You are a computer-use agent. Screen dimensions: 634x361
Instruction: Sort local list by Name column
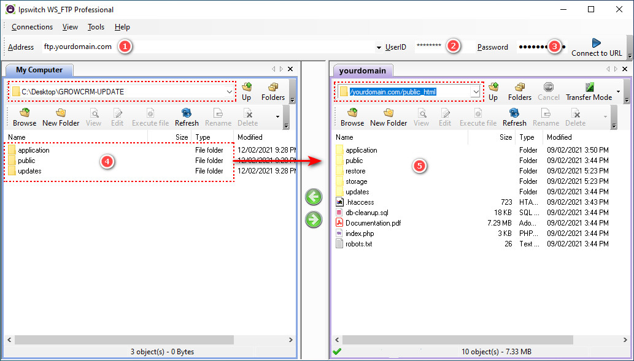(76, 137)
